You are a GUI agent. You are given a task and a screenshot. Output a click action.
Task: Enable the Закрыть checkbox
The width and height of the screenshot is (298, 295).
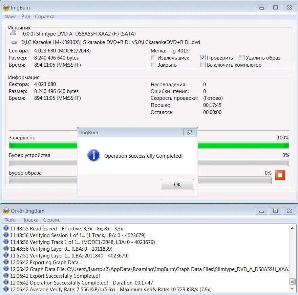click(x=153, y=65)
